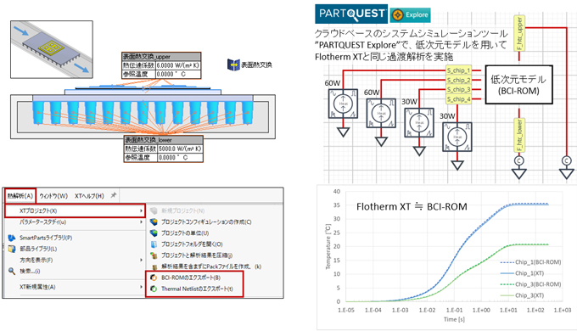
Task: Select the XTプロジェクト(X) menu entry
Action: click(75, 211)
